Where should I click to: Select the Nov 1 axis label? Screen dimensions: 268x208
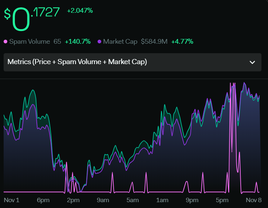[x=12, y=200]
